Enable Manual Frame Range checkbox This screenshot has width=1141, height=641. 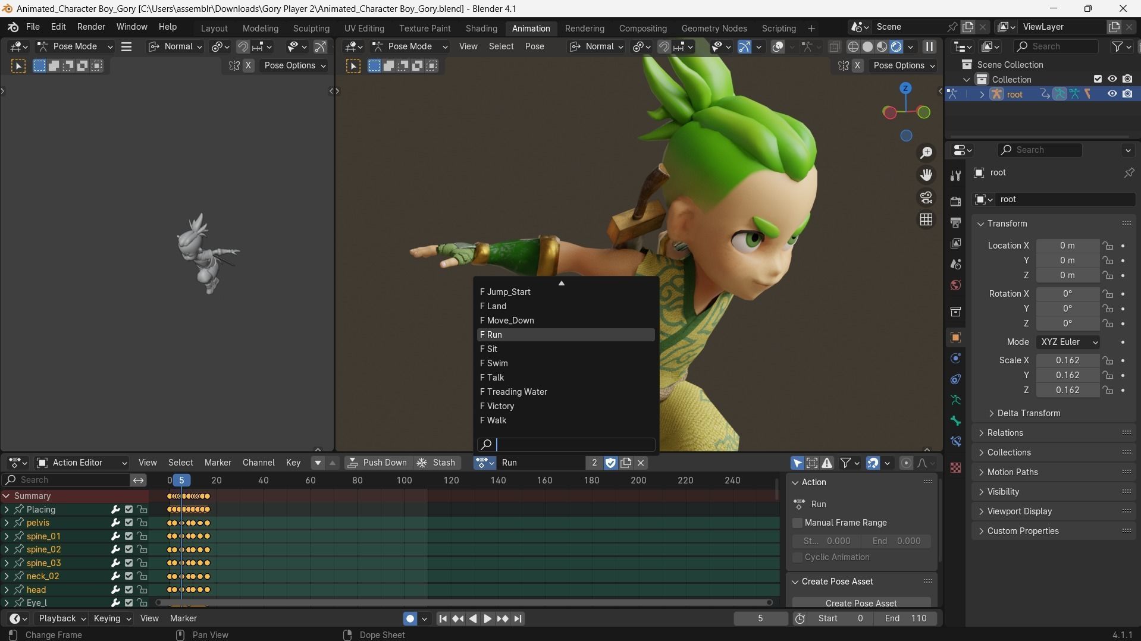tap(798, 523)
